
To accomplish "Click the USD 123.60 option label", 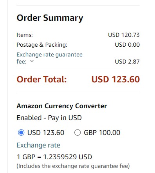I will point(46,133).
